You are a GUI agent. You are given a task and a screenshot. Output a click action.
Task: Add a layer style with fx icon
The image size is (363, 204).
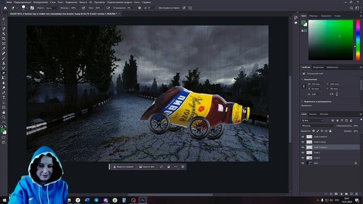coord(331,194)
